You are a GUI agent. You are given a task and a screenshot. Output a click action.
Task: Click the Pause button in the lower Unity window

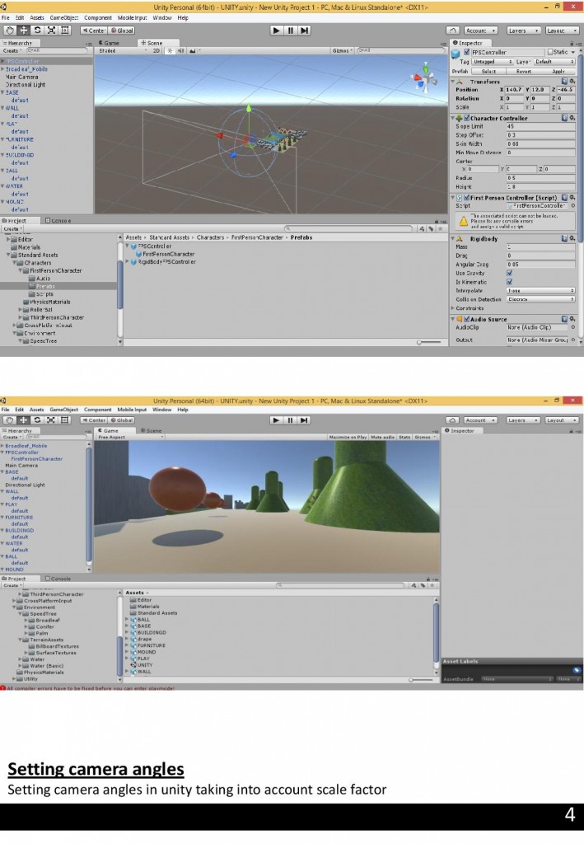[x=291, y=420]
